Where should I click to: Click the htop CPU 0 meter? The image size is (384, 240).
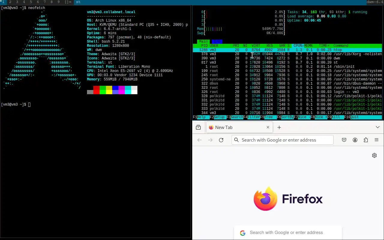(x=243, y=12)
